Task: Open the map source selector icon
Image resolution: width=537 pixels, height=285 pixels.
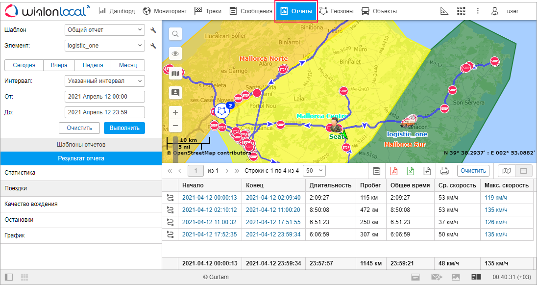Action: 175,73
